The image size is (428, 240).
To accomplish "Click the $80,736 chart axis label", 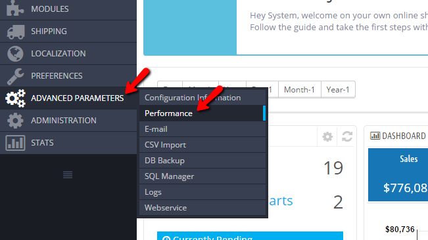I will click(400, 230).
